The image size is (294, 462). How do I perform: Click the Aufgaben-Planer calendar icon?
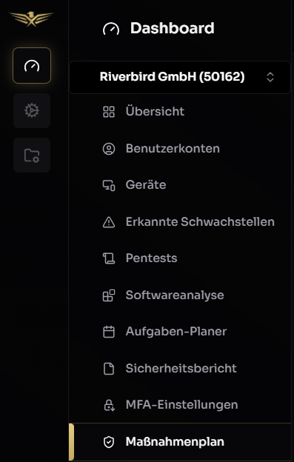point(109,332)
